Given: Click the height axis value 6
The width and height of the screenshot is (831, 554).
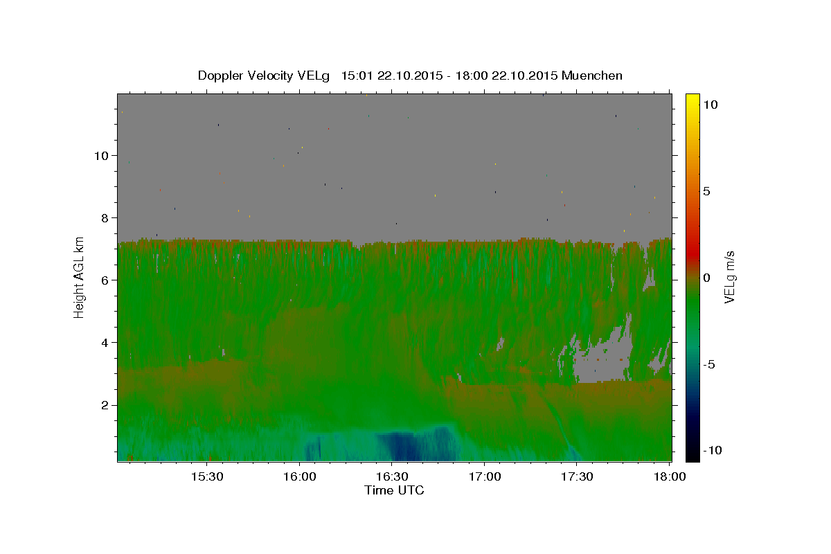Looking at the screenshot, I should [x=106, y=280].
